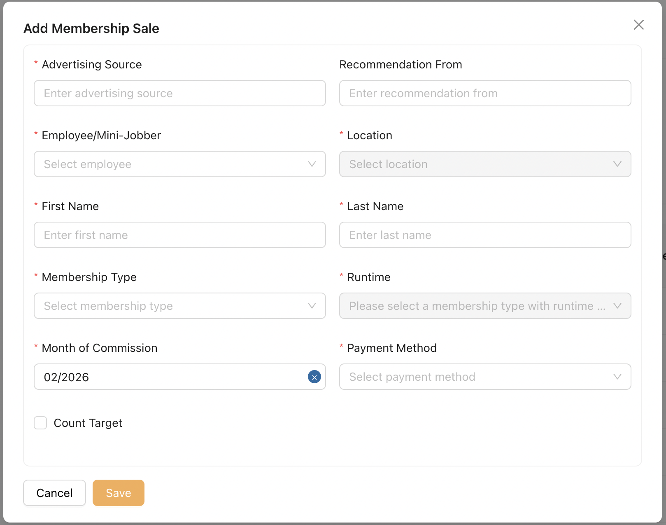This screenshot has width=666, height=525.
Task: Expand the Select membership type dropdown
Action: [x=173, y=306]
